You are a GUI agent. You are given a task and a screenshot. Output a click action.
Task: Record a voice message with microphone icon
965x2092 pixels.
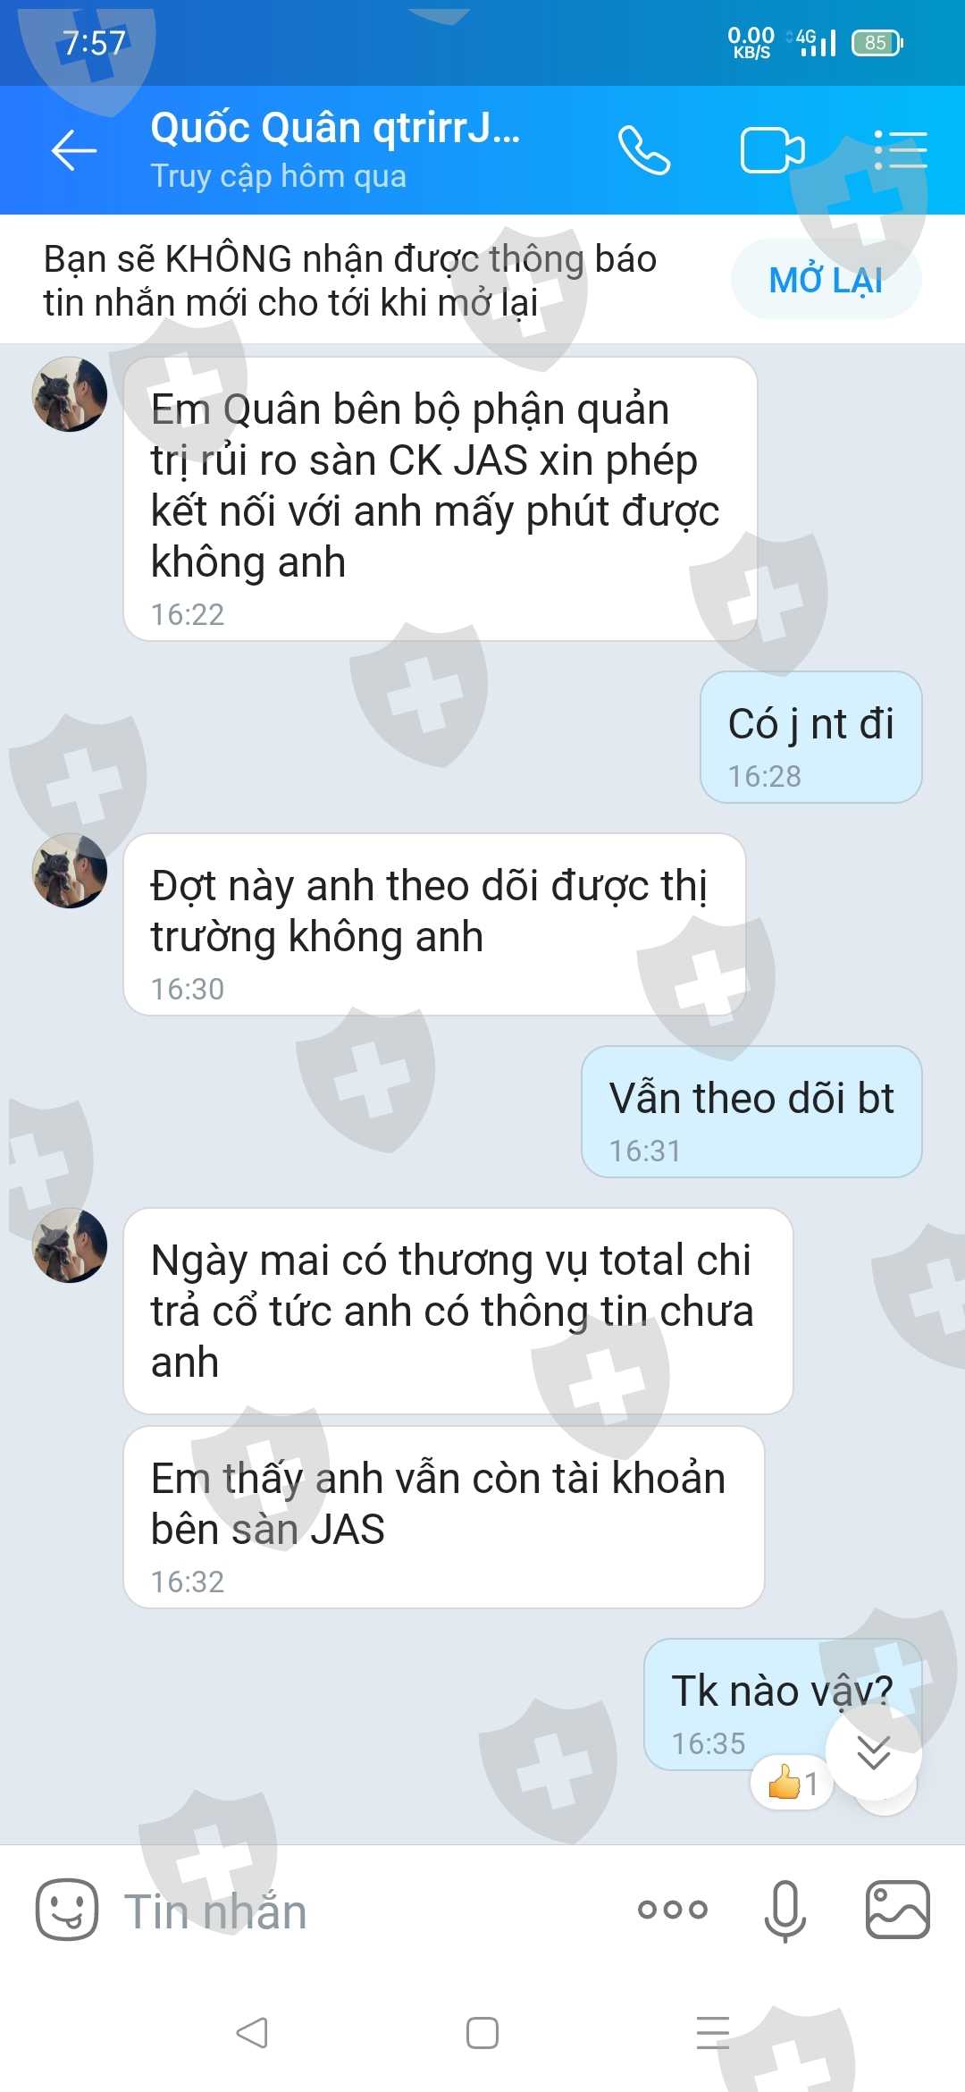[x=785, y=1911]
